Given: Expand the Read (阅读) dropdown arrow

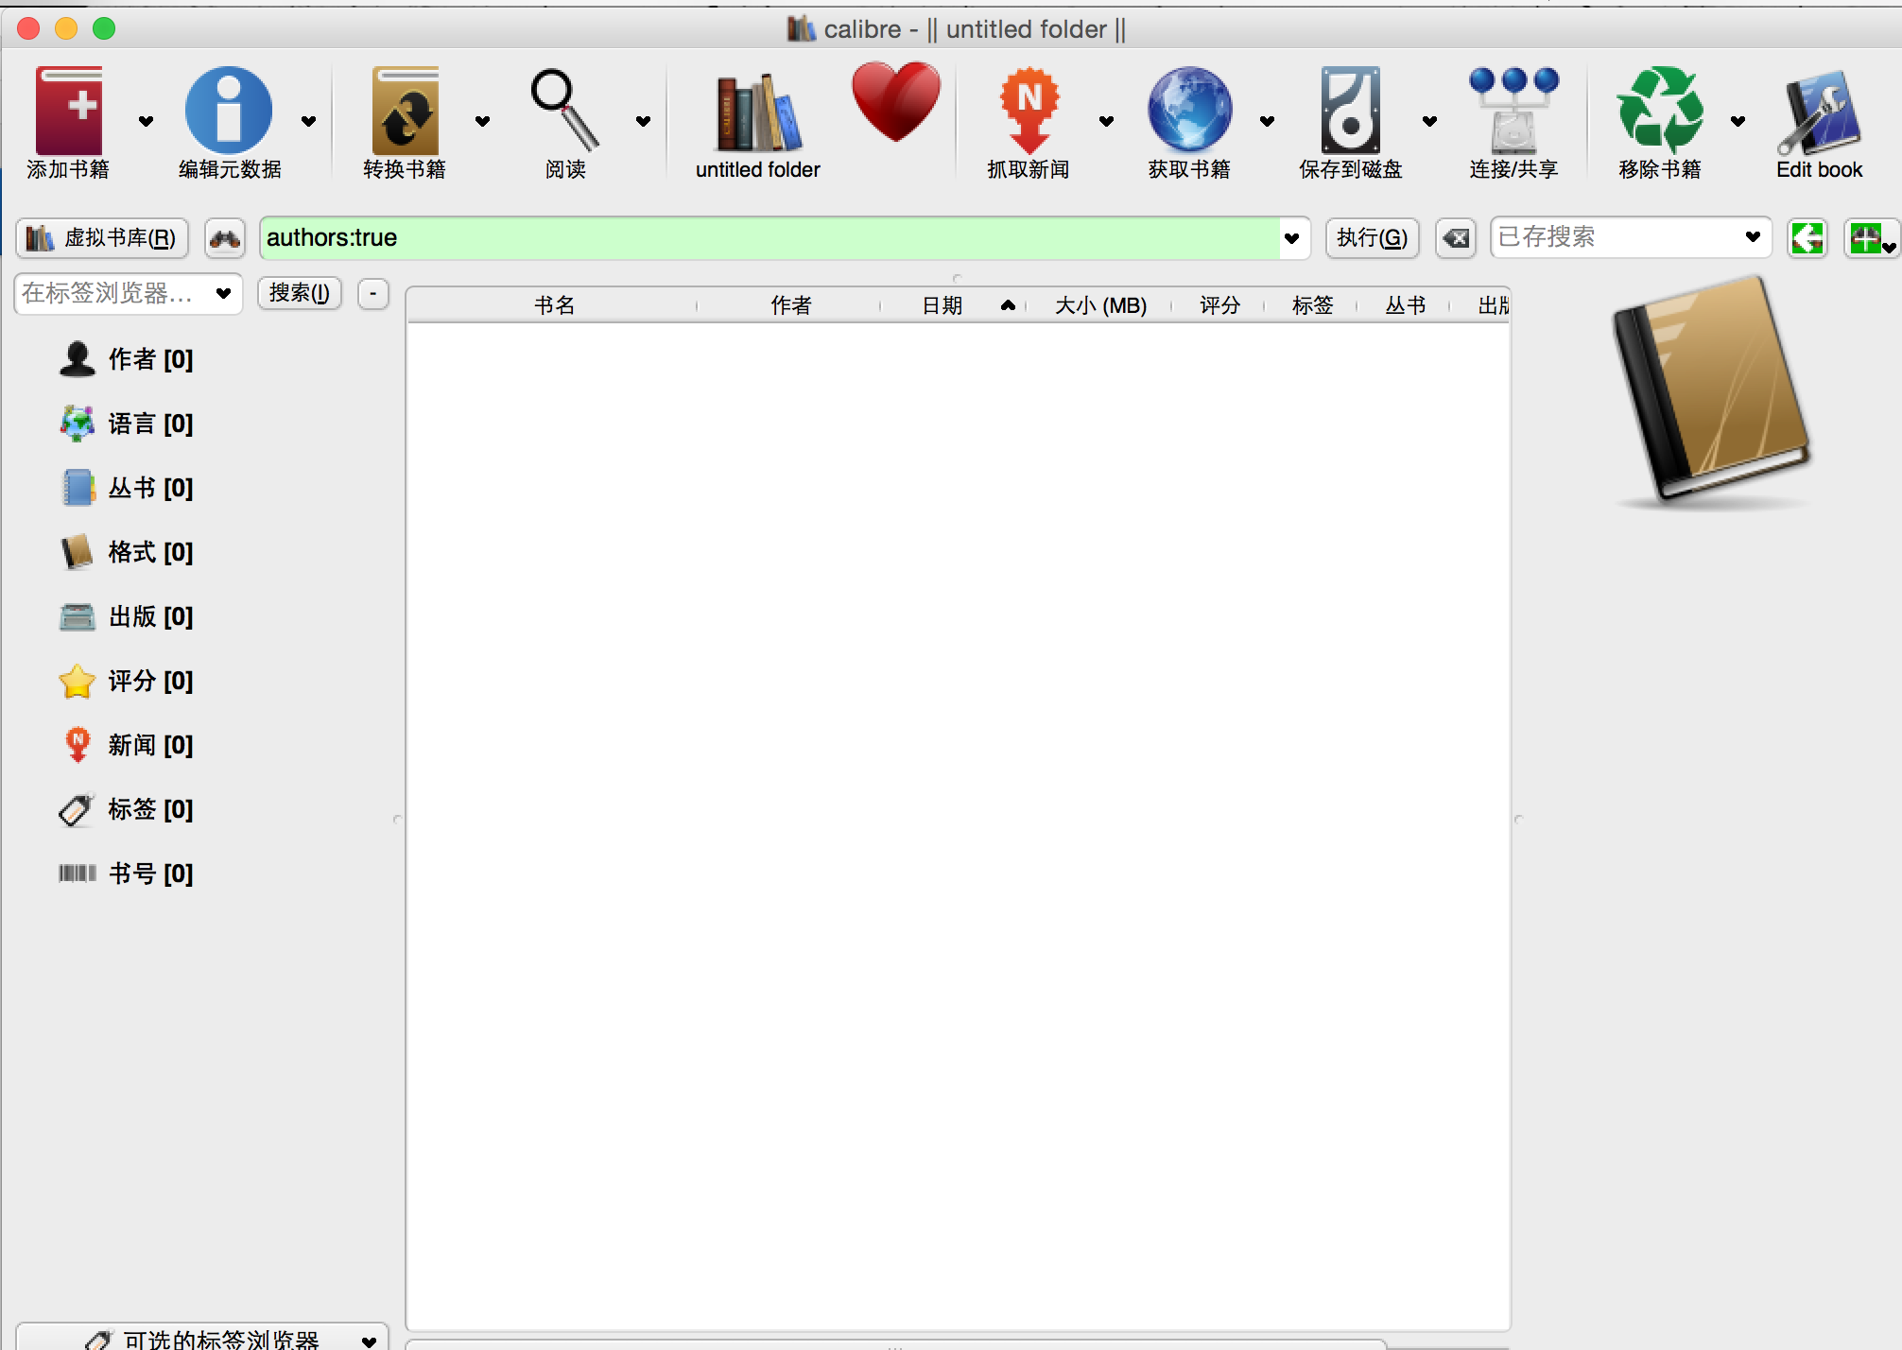Looking at the screenshot, I should [643, 121].
